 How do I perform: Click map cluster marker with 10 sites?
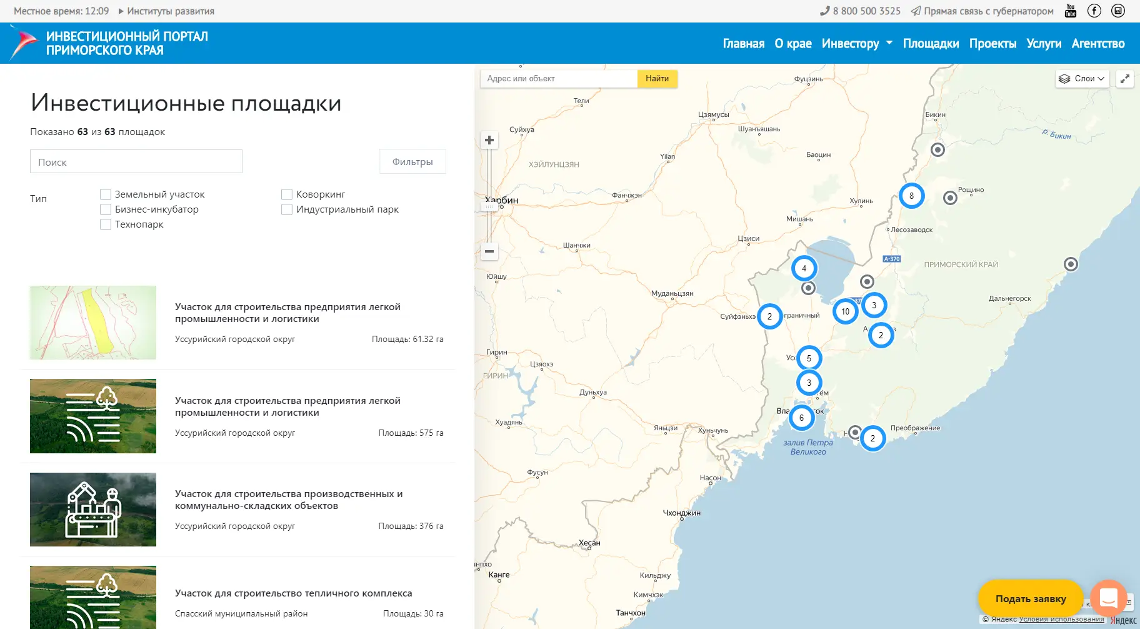[845, 311]
